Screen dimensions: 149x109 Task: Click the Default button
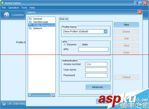coord(126,77)
